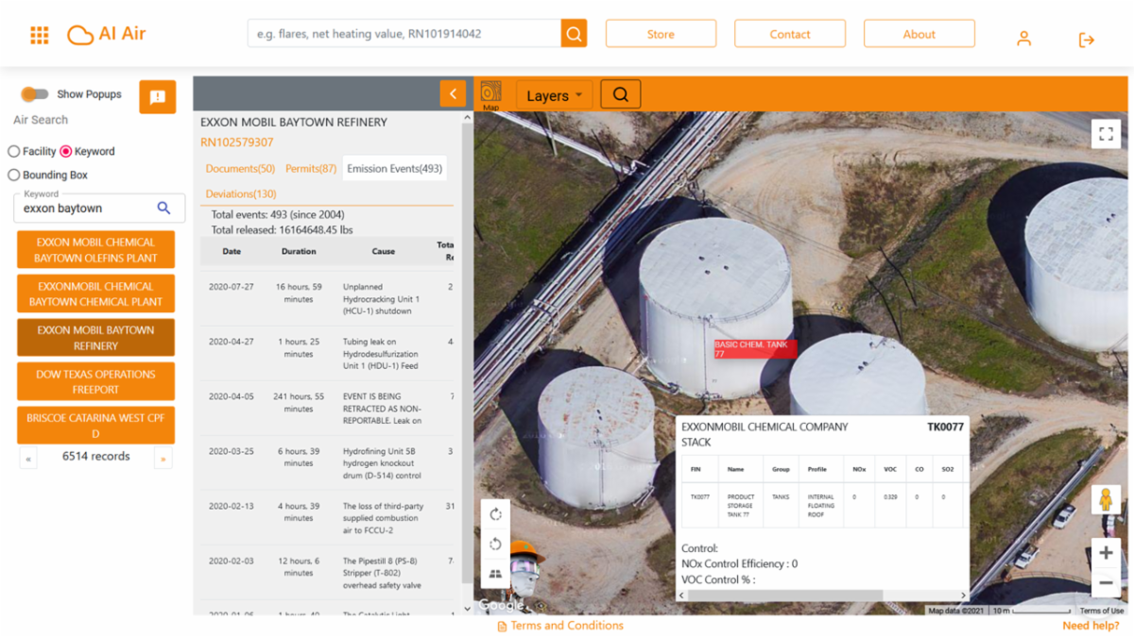Toggle the Show Popups switch

pyautogui.click(x=35, y=94)
